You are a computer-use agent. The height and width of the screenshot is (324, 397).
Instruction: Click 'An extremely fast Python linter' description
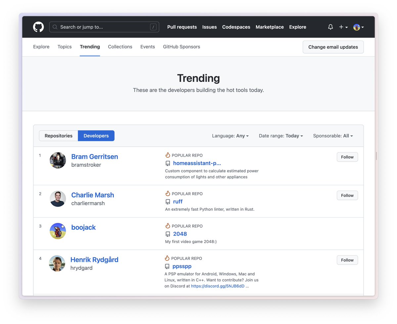click(x=210, y=209)
